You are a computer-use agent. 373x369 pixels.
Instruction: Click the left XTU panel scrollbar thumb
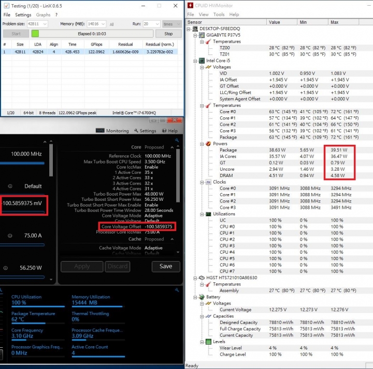tap(51, 160)
